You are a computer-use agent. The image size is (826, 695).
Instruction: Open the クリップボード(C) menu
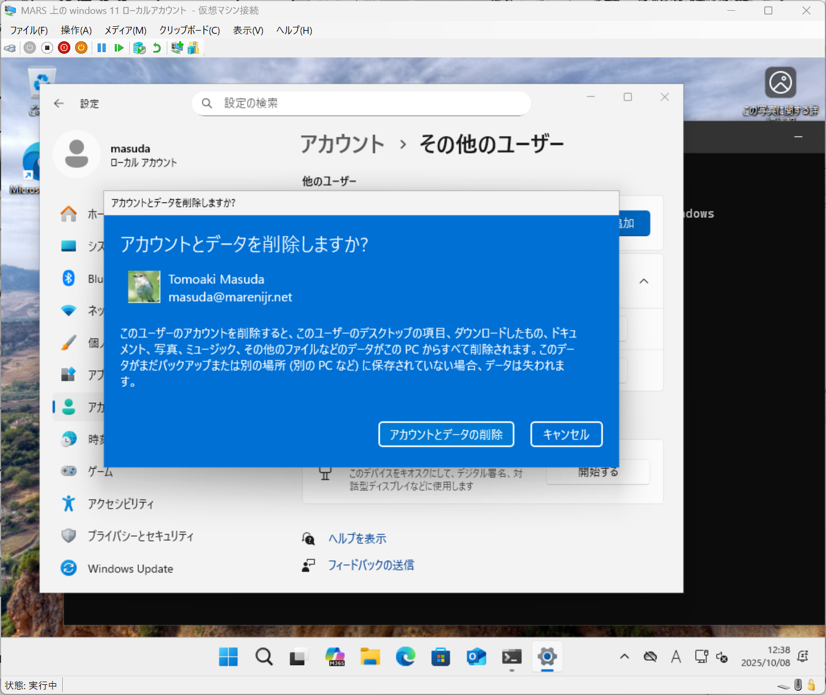pos(189,30)
